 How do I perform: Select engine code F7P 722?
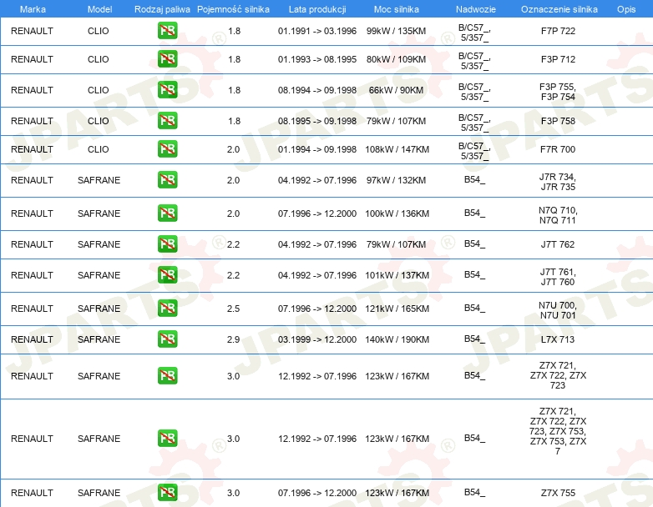pyautogui.click(x=558, y=31)
